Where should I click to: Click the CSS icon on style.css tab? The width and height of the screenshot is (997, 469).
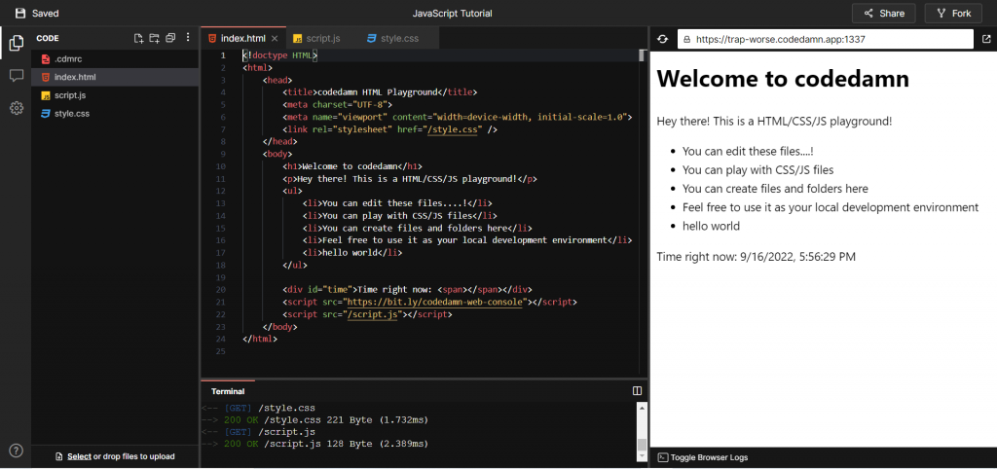[371, 39]
